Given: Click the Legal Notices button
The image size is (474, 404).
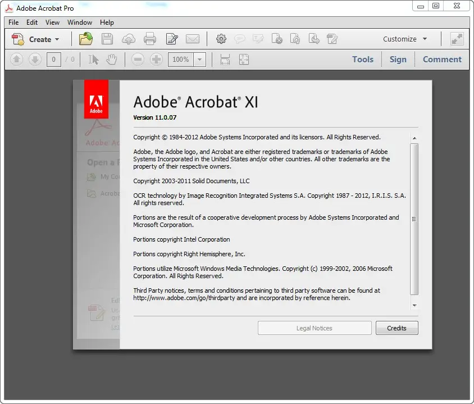Looking at the screenshot, I should pyautogui.click(x=315, y=328).
